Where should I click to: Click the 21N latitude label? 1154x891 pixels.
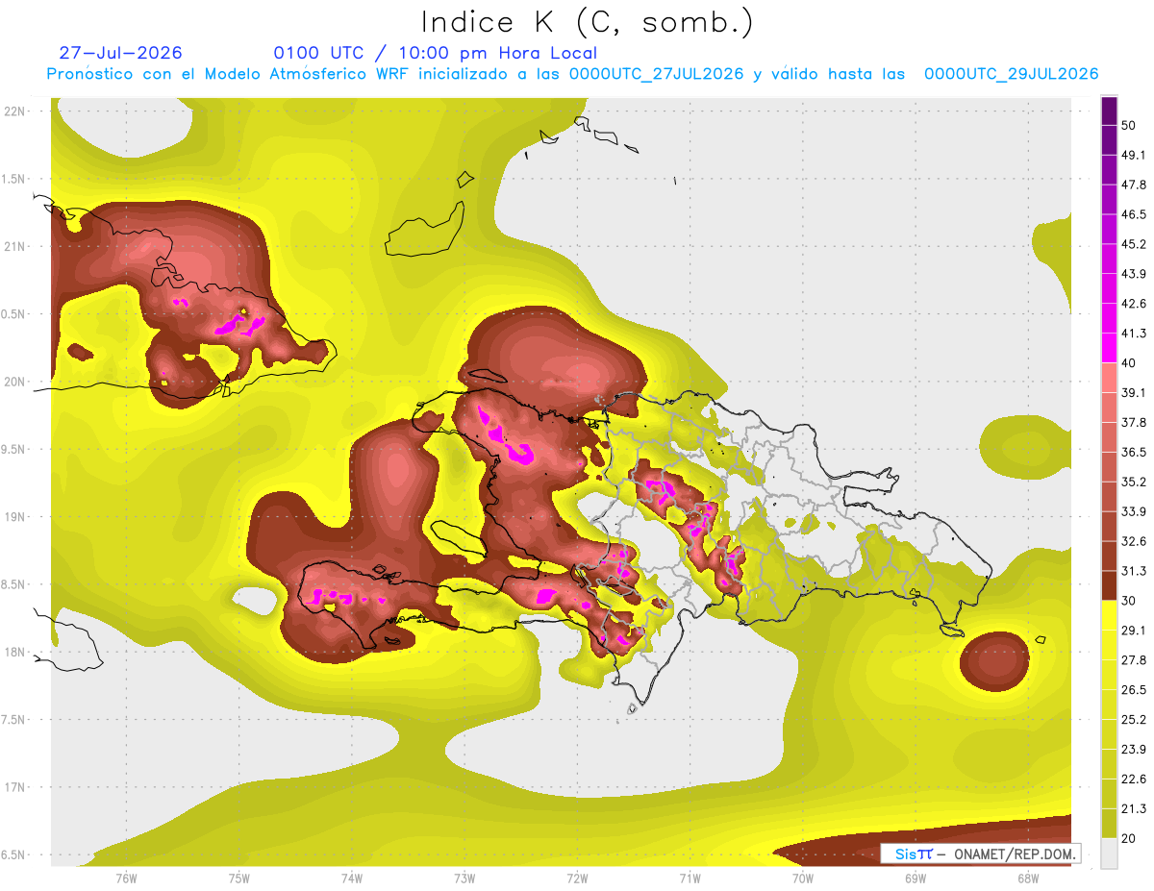tap(13, 247)
